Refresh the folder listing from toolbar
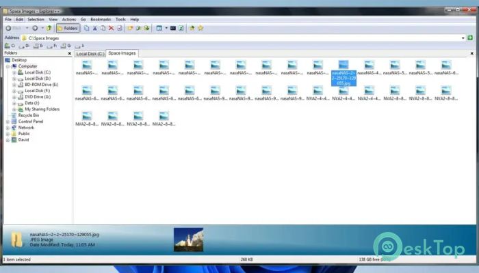The image size is (479, 273). pyautogui.click(x=181, y=28)
